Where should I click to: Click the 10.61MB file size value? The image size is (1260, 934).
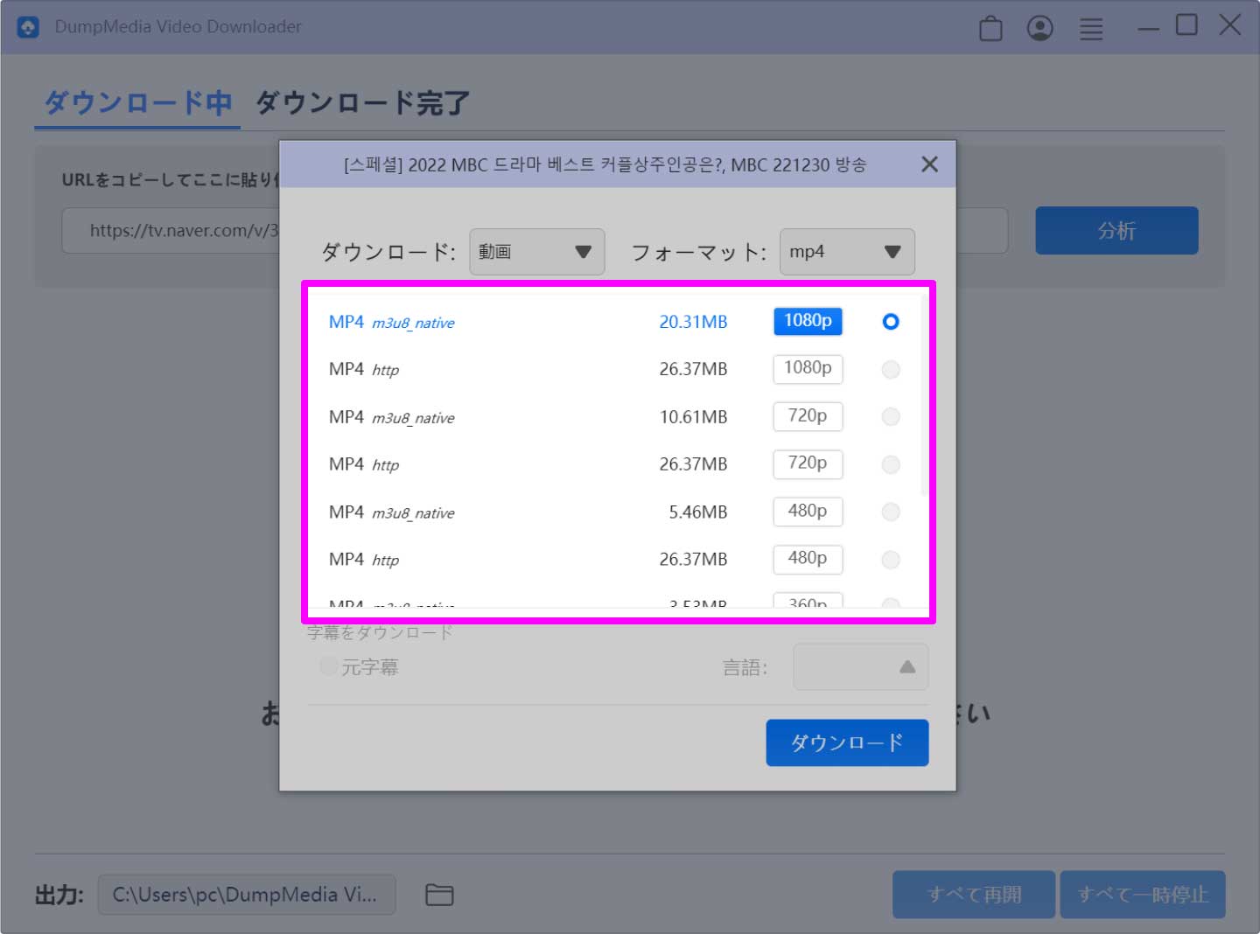(x=693, y=417)
